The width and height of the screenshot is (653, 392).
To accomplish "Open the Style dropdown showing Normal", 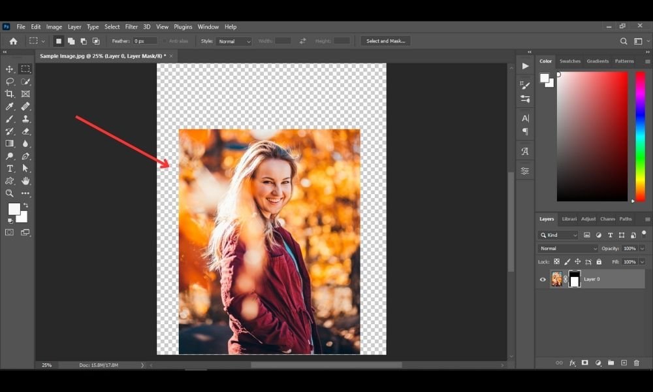I will click(234, 41).
